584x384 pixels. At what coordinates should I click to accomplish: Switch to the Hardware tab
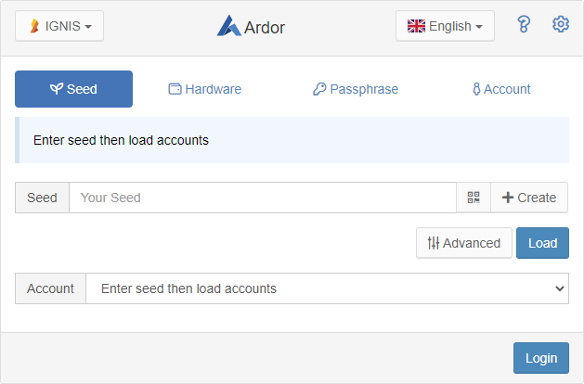click(205, 89)
